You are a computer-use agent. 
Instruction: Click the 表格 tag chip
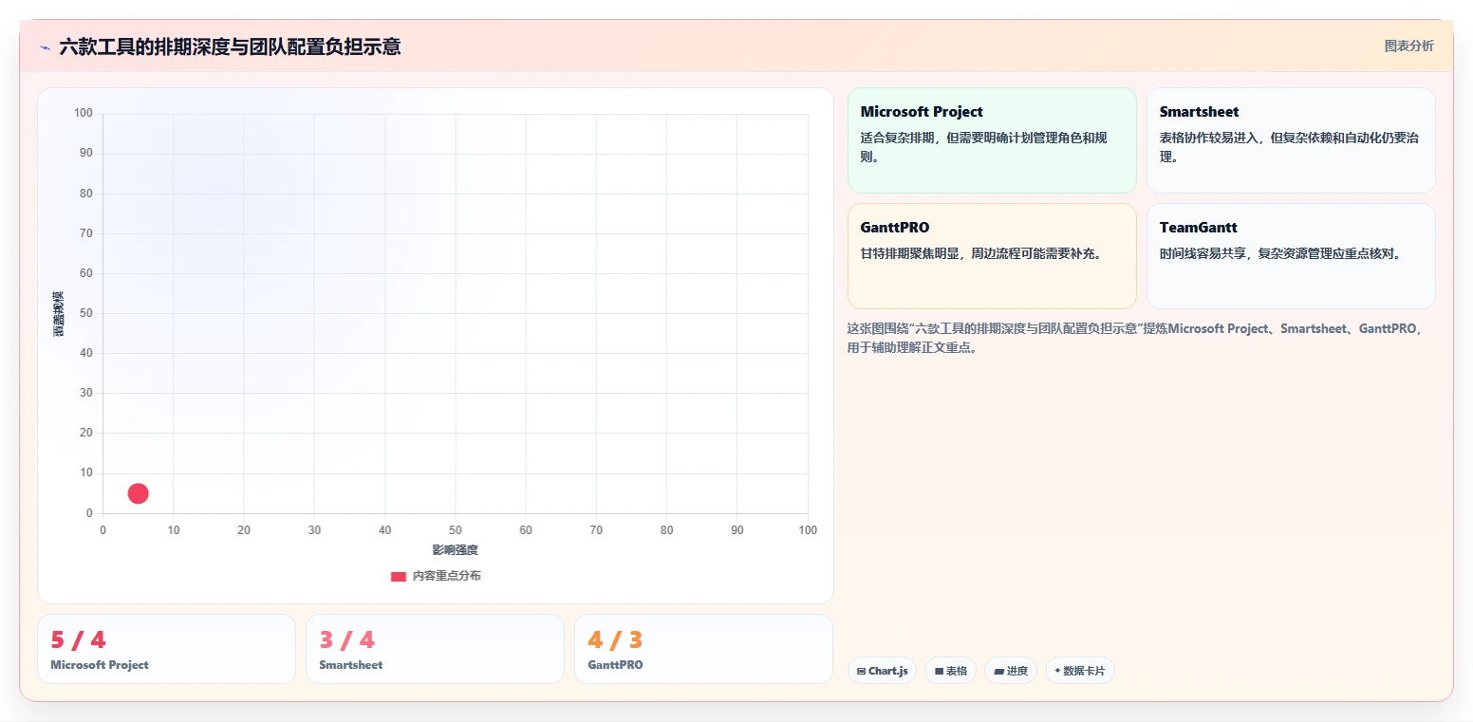click(950, 671)
